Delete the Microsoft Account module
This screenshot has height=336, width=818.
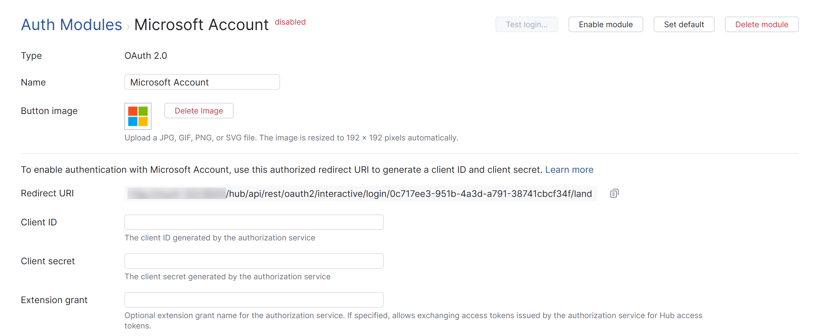761,24
